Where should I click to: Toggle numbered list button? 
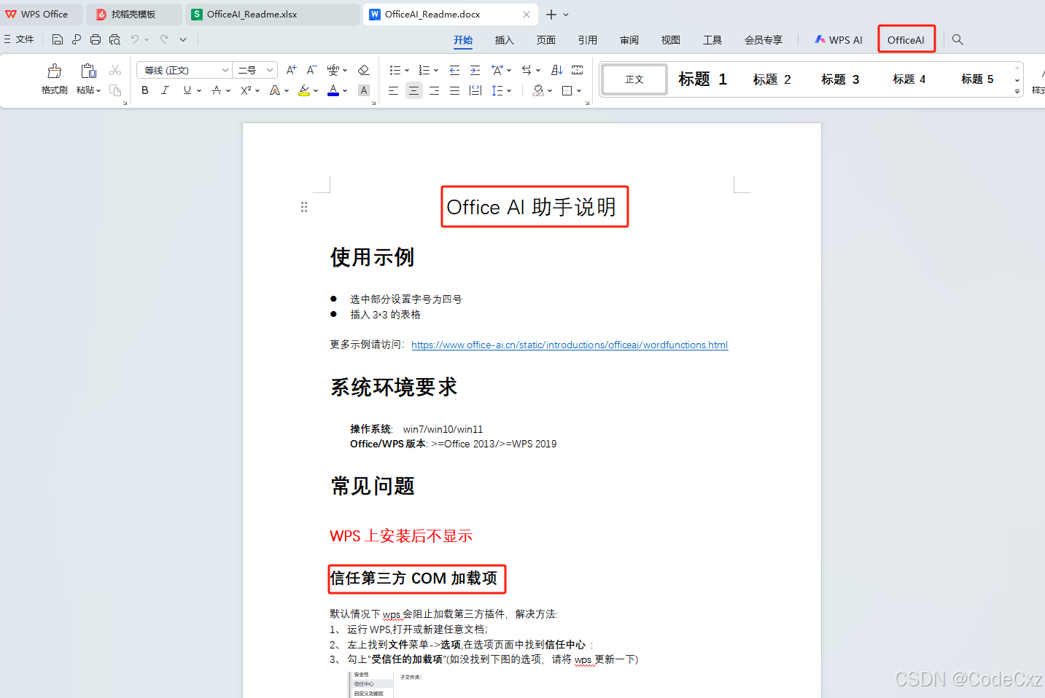(424, 70)
